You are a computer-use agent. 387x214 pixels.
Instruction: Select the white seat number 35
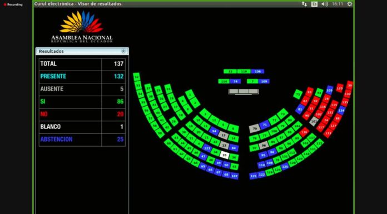click(224, 155)
